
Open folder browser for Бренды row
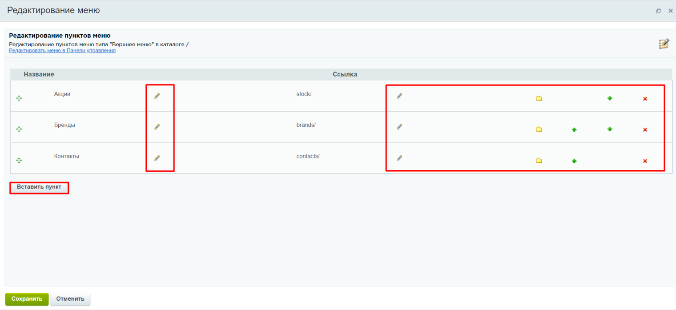click(x=539, y=130)
